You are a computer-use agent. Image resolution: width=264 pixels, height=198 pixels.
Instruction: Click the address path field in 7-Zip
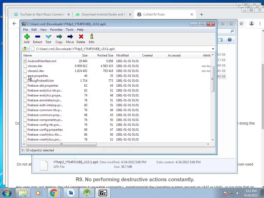click(x=121, y=49)
